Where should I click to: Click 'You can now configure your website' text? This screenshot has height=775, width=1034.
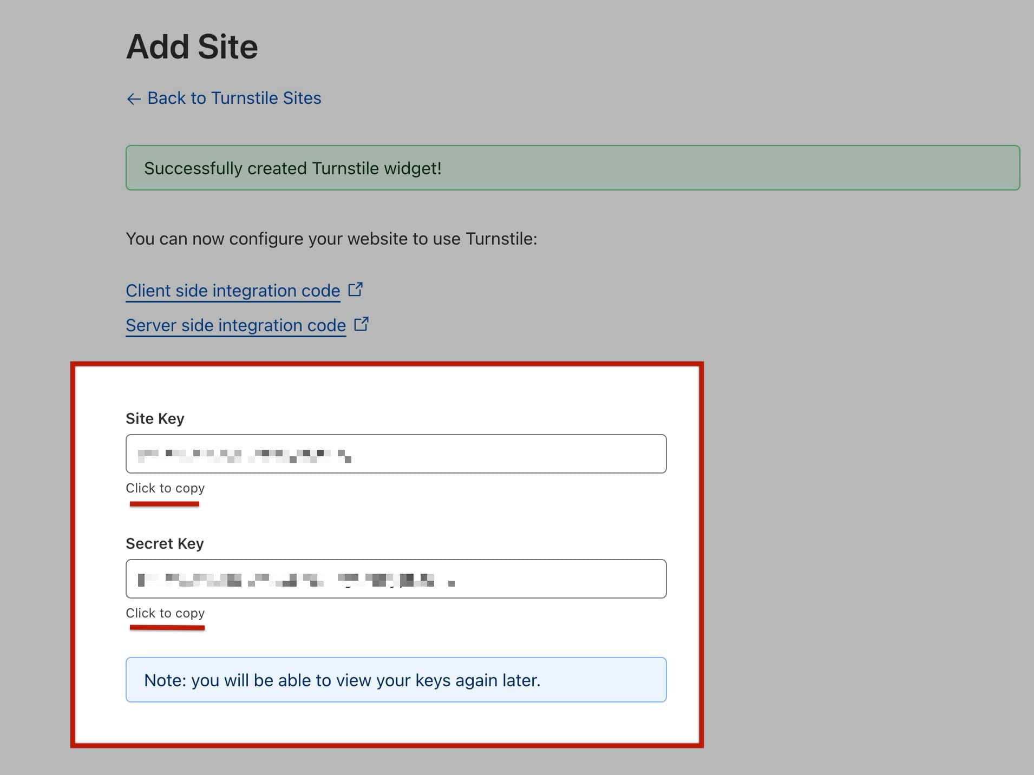tap(331, 239)
